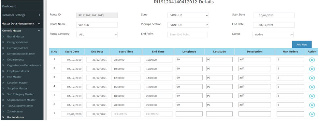Collapse the Generic Master submenu

point(22,31)
